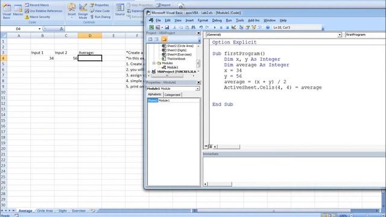Screen dimensions: 386x217
Task: Close the Project - VBAProject pane
Action: [x=198, y=33]
